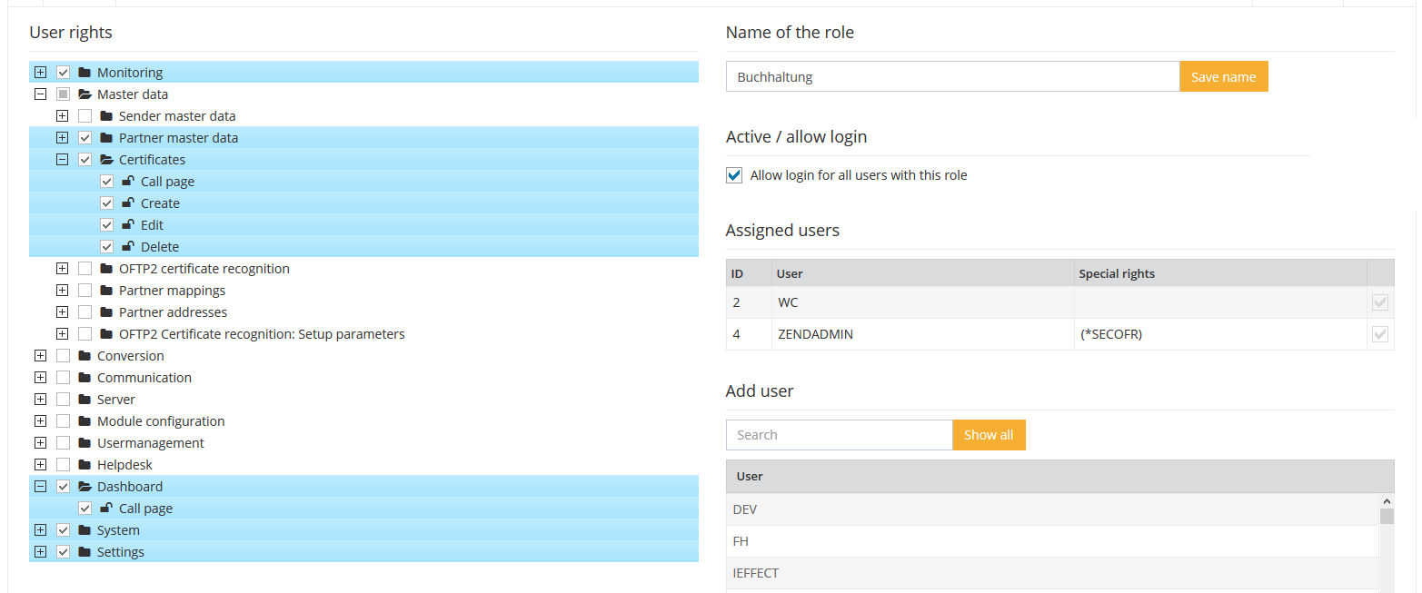Select the Module configuration tree item

click(x=160, y=421)
